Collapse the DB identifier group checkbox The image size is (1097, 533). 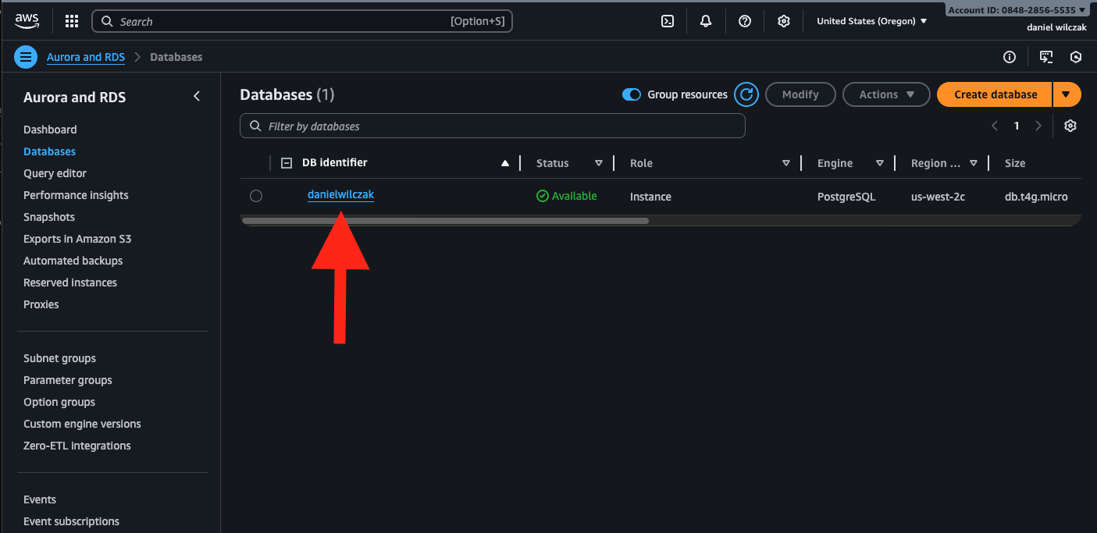pyautogui.click(x=287, y=163)
